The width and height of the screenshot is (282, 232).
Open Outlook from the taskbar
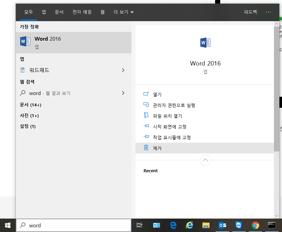pyautogui.click(x=223, y=225)
